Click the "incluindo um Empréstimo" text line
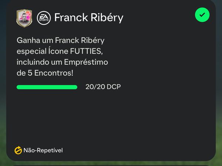 point(62,62)
